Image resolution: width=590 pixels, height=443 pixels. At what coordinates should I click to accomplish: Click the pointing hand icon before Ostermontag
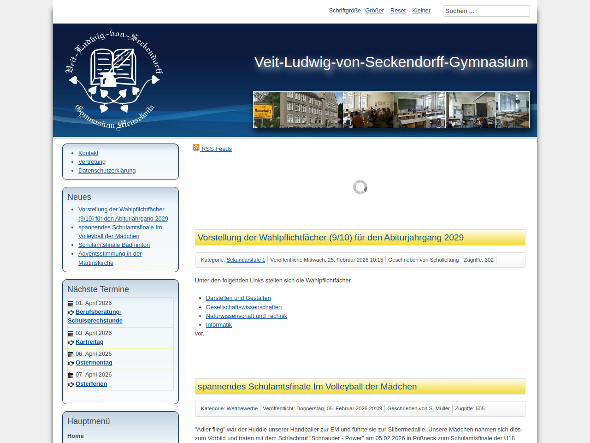(71, 363)
